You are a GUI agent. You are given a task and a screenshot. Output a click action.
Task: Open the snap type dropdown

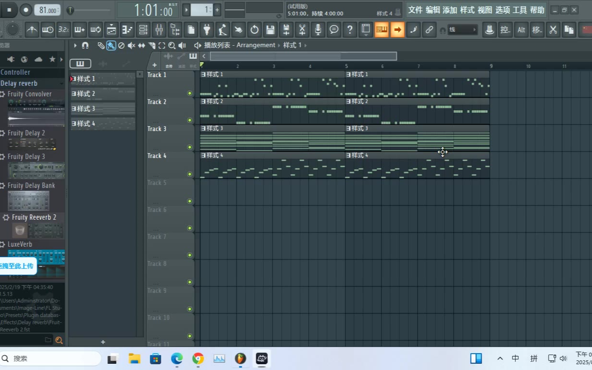(x=462, y=30)
